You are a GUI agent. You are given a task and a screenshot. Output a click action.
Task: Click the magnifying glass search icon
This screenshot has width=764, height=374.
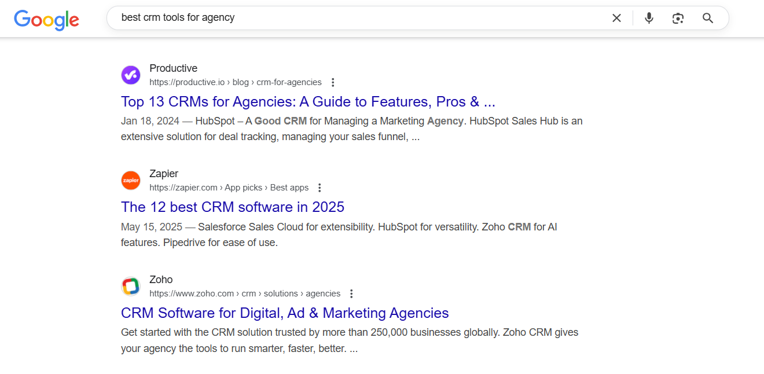[x=708, y=18]
